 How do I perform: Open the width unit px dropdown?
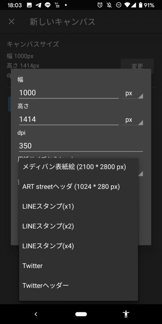(133, 93)
